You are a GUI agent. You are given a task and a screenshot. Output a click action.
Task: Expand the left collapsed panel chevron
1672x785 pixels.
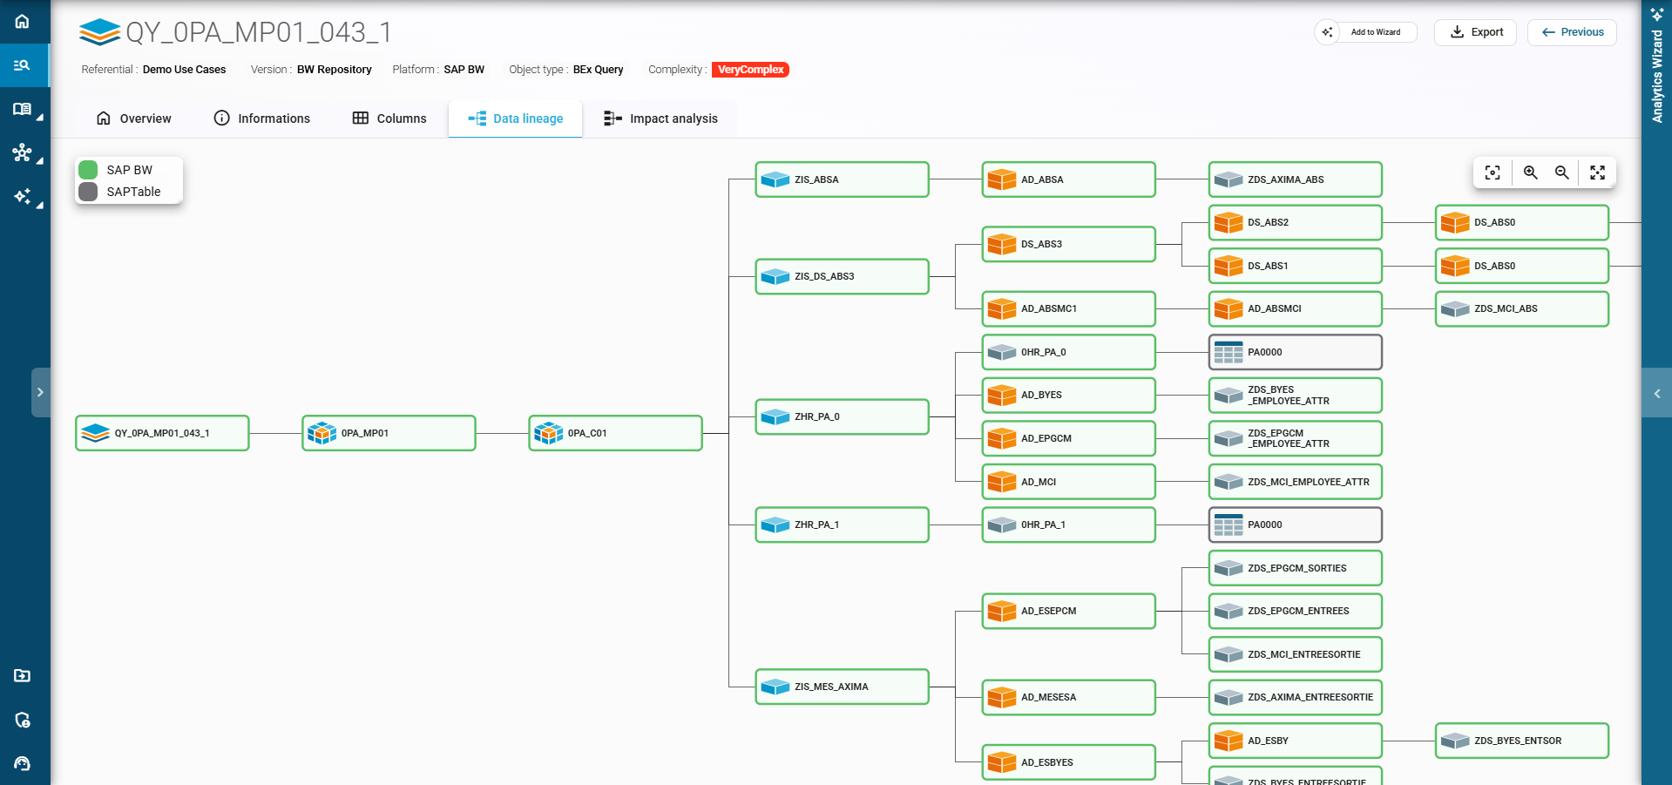point(40,393)
